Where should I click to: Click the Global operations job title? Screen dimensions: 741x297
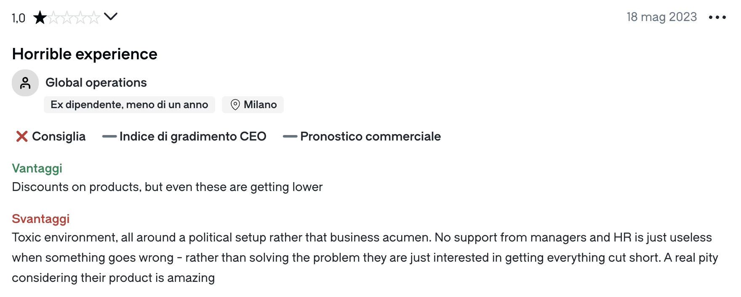(96, 82)
